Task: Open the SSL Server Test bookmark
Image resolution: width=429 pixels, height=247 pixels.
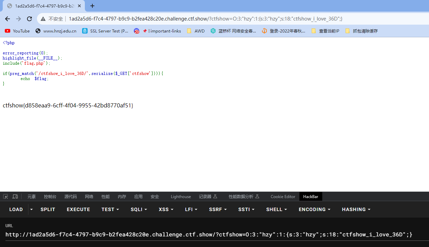Action: coord(105,31)
